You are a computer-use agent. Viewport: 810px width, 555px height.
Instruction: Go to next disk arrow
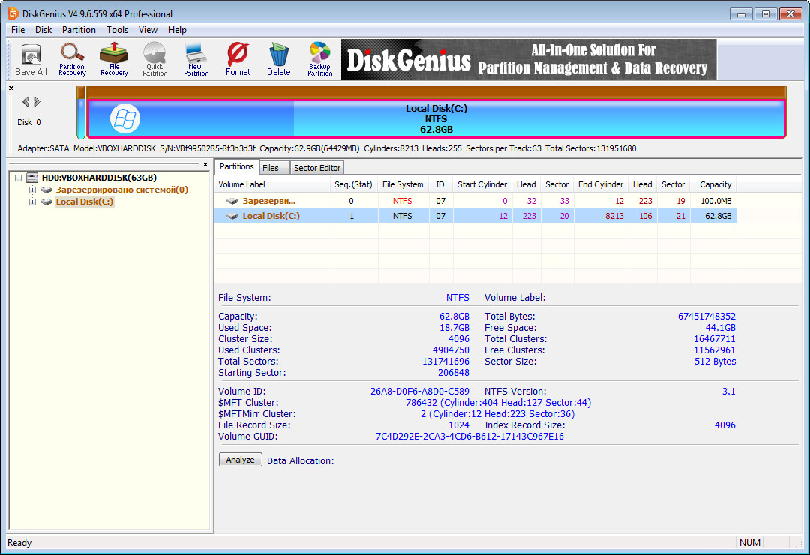pos(37,102)
